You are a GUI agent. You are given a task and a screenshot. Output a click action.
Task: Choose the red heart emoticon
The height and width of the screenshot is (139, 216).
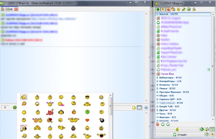(x=87, y=120)
